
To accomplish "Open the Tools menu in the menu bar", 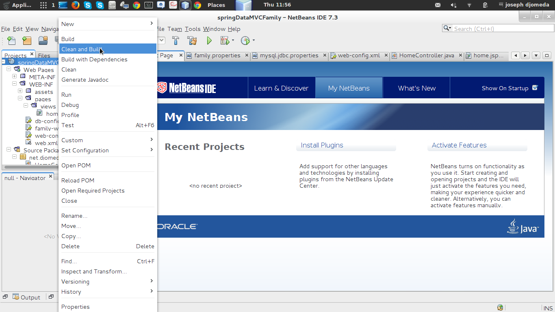I will (193, 29).
